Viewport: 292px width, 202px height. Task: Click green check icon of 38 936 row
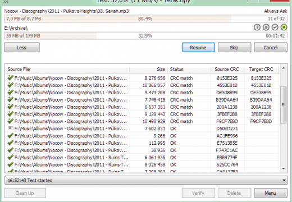pos(10,150)
